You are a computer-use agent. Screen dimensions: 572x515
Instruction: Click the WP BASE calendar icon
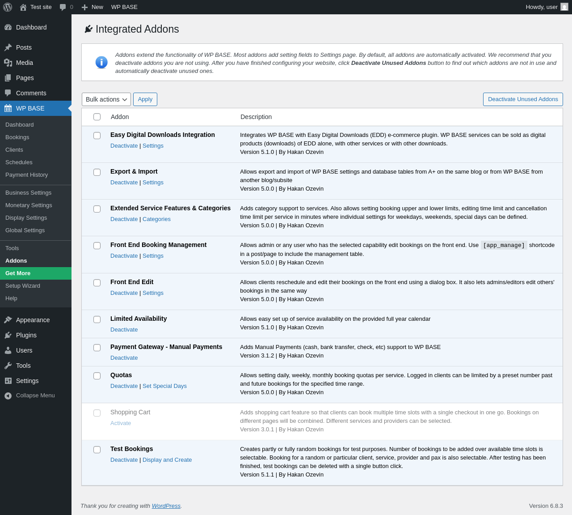(8, 108)
